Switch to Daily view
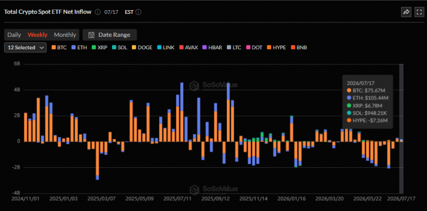Viewport: 427px width, 211px height. (x=14, y=35)
